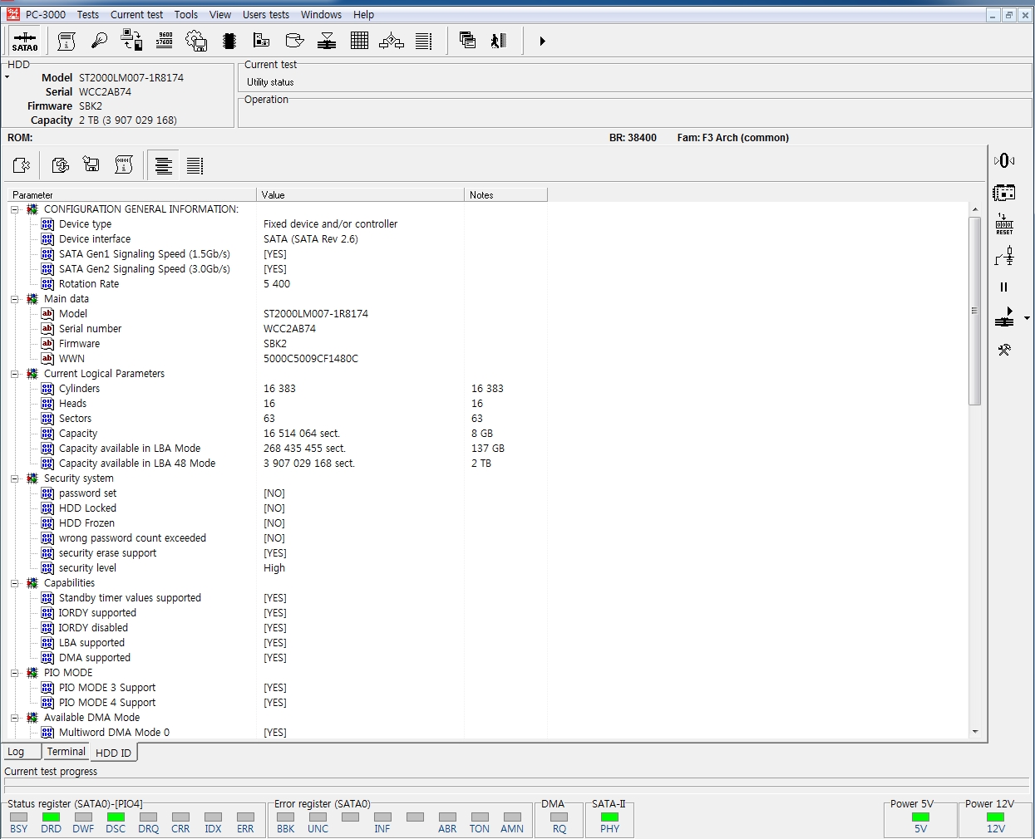Toggle the flat list view button
Viewport: 1035px width, 839px height.
[195, 166]
